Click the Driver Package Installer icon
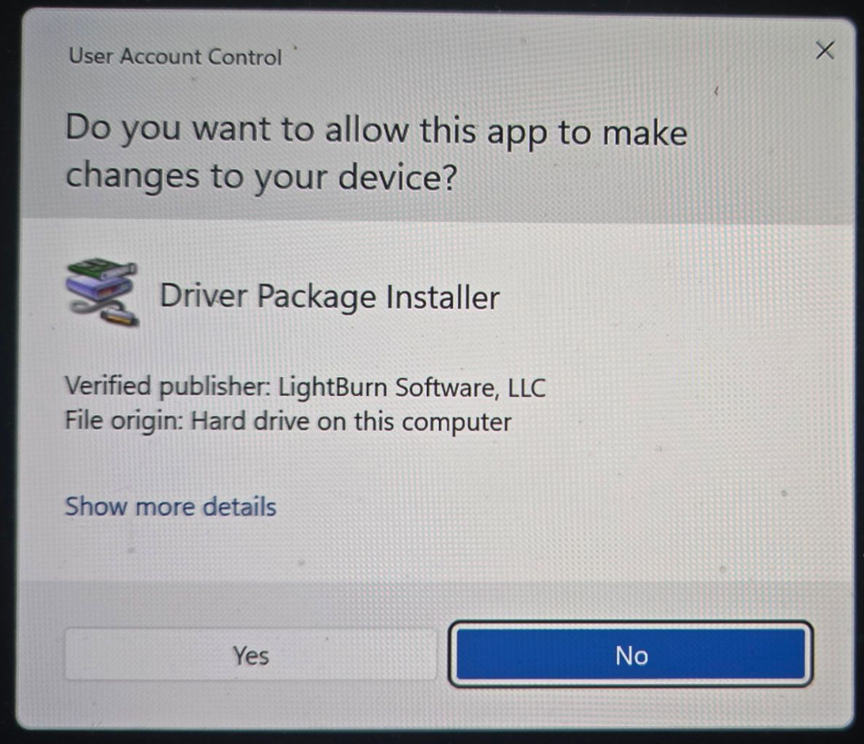The width and height of the screenshot is (864, 744). 103,293
